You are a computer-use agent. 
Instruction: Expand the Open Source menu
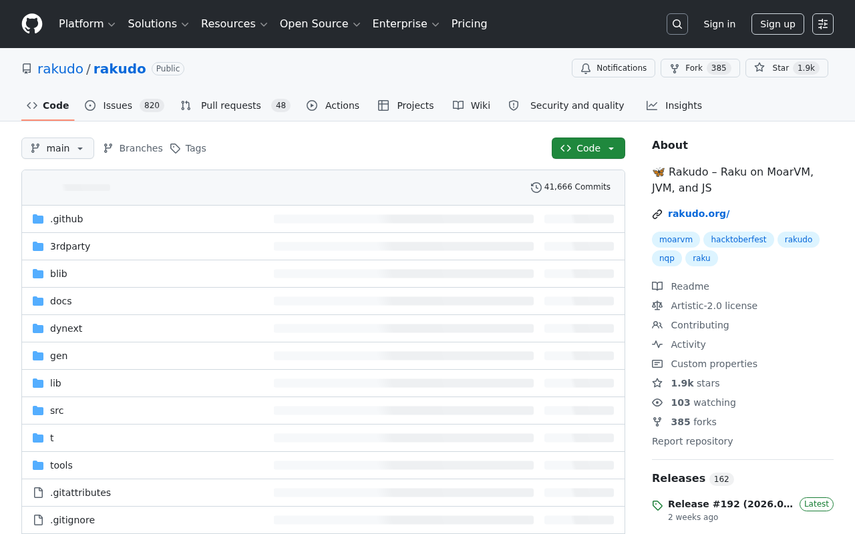(320, 24)
